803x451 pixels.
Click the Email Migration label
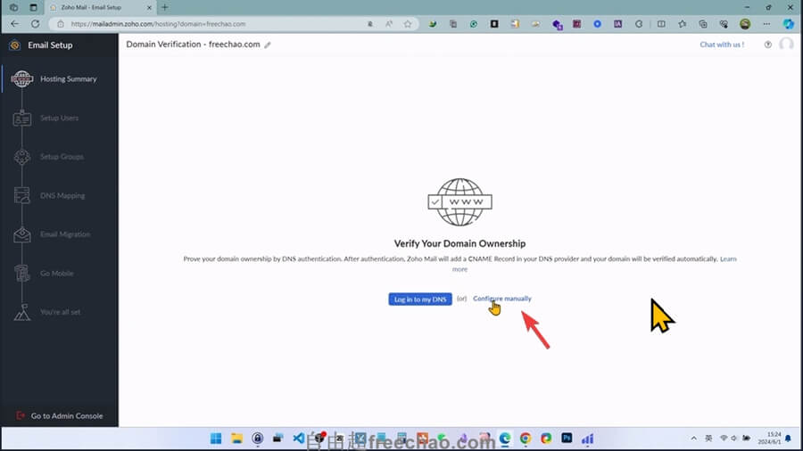(65, 234)
